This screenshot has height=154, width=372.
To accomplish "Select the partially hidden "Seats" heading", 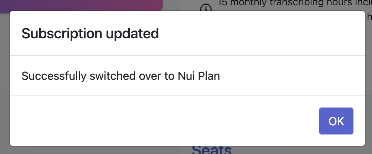I will click(211, 150).
